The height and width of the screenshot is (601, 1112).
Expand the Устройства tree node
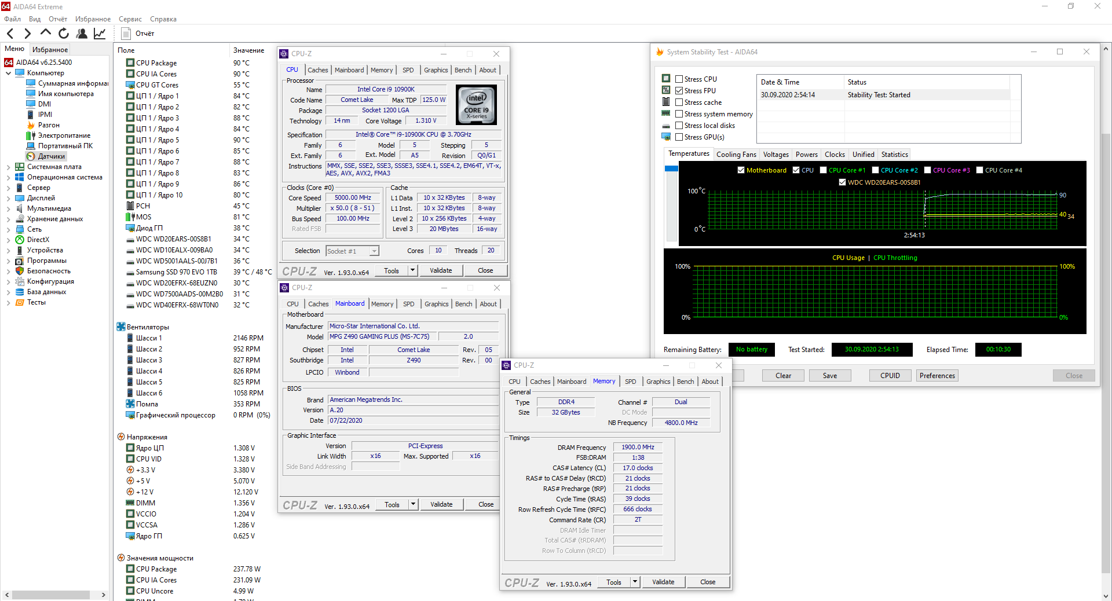click(x=8, y=250)
